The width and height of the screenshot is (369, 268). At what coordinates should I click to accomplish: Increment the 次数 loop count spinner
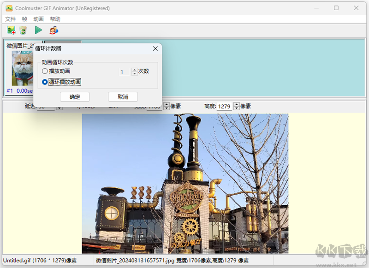133,70
